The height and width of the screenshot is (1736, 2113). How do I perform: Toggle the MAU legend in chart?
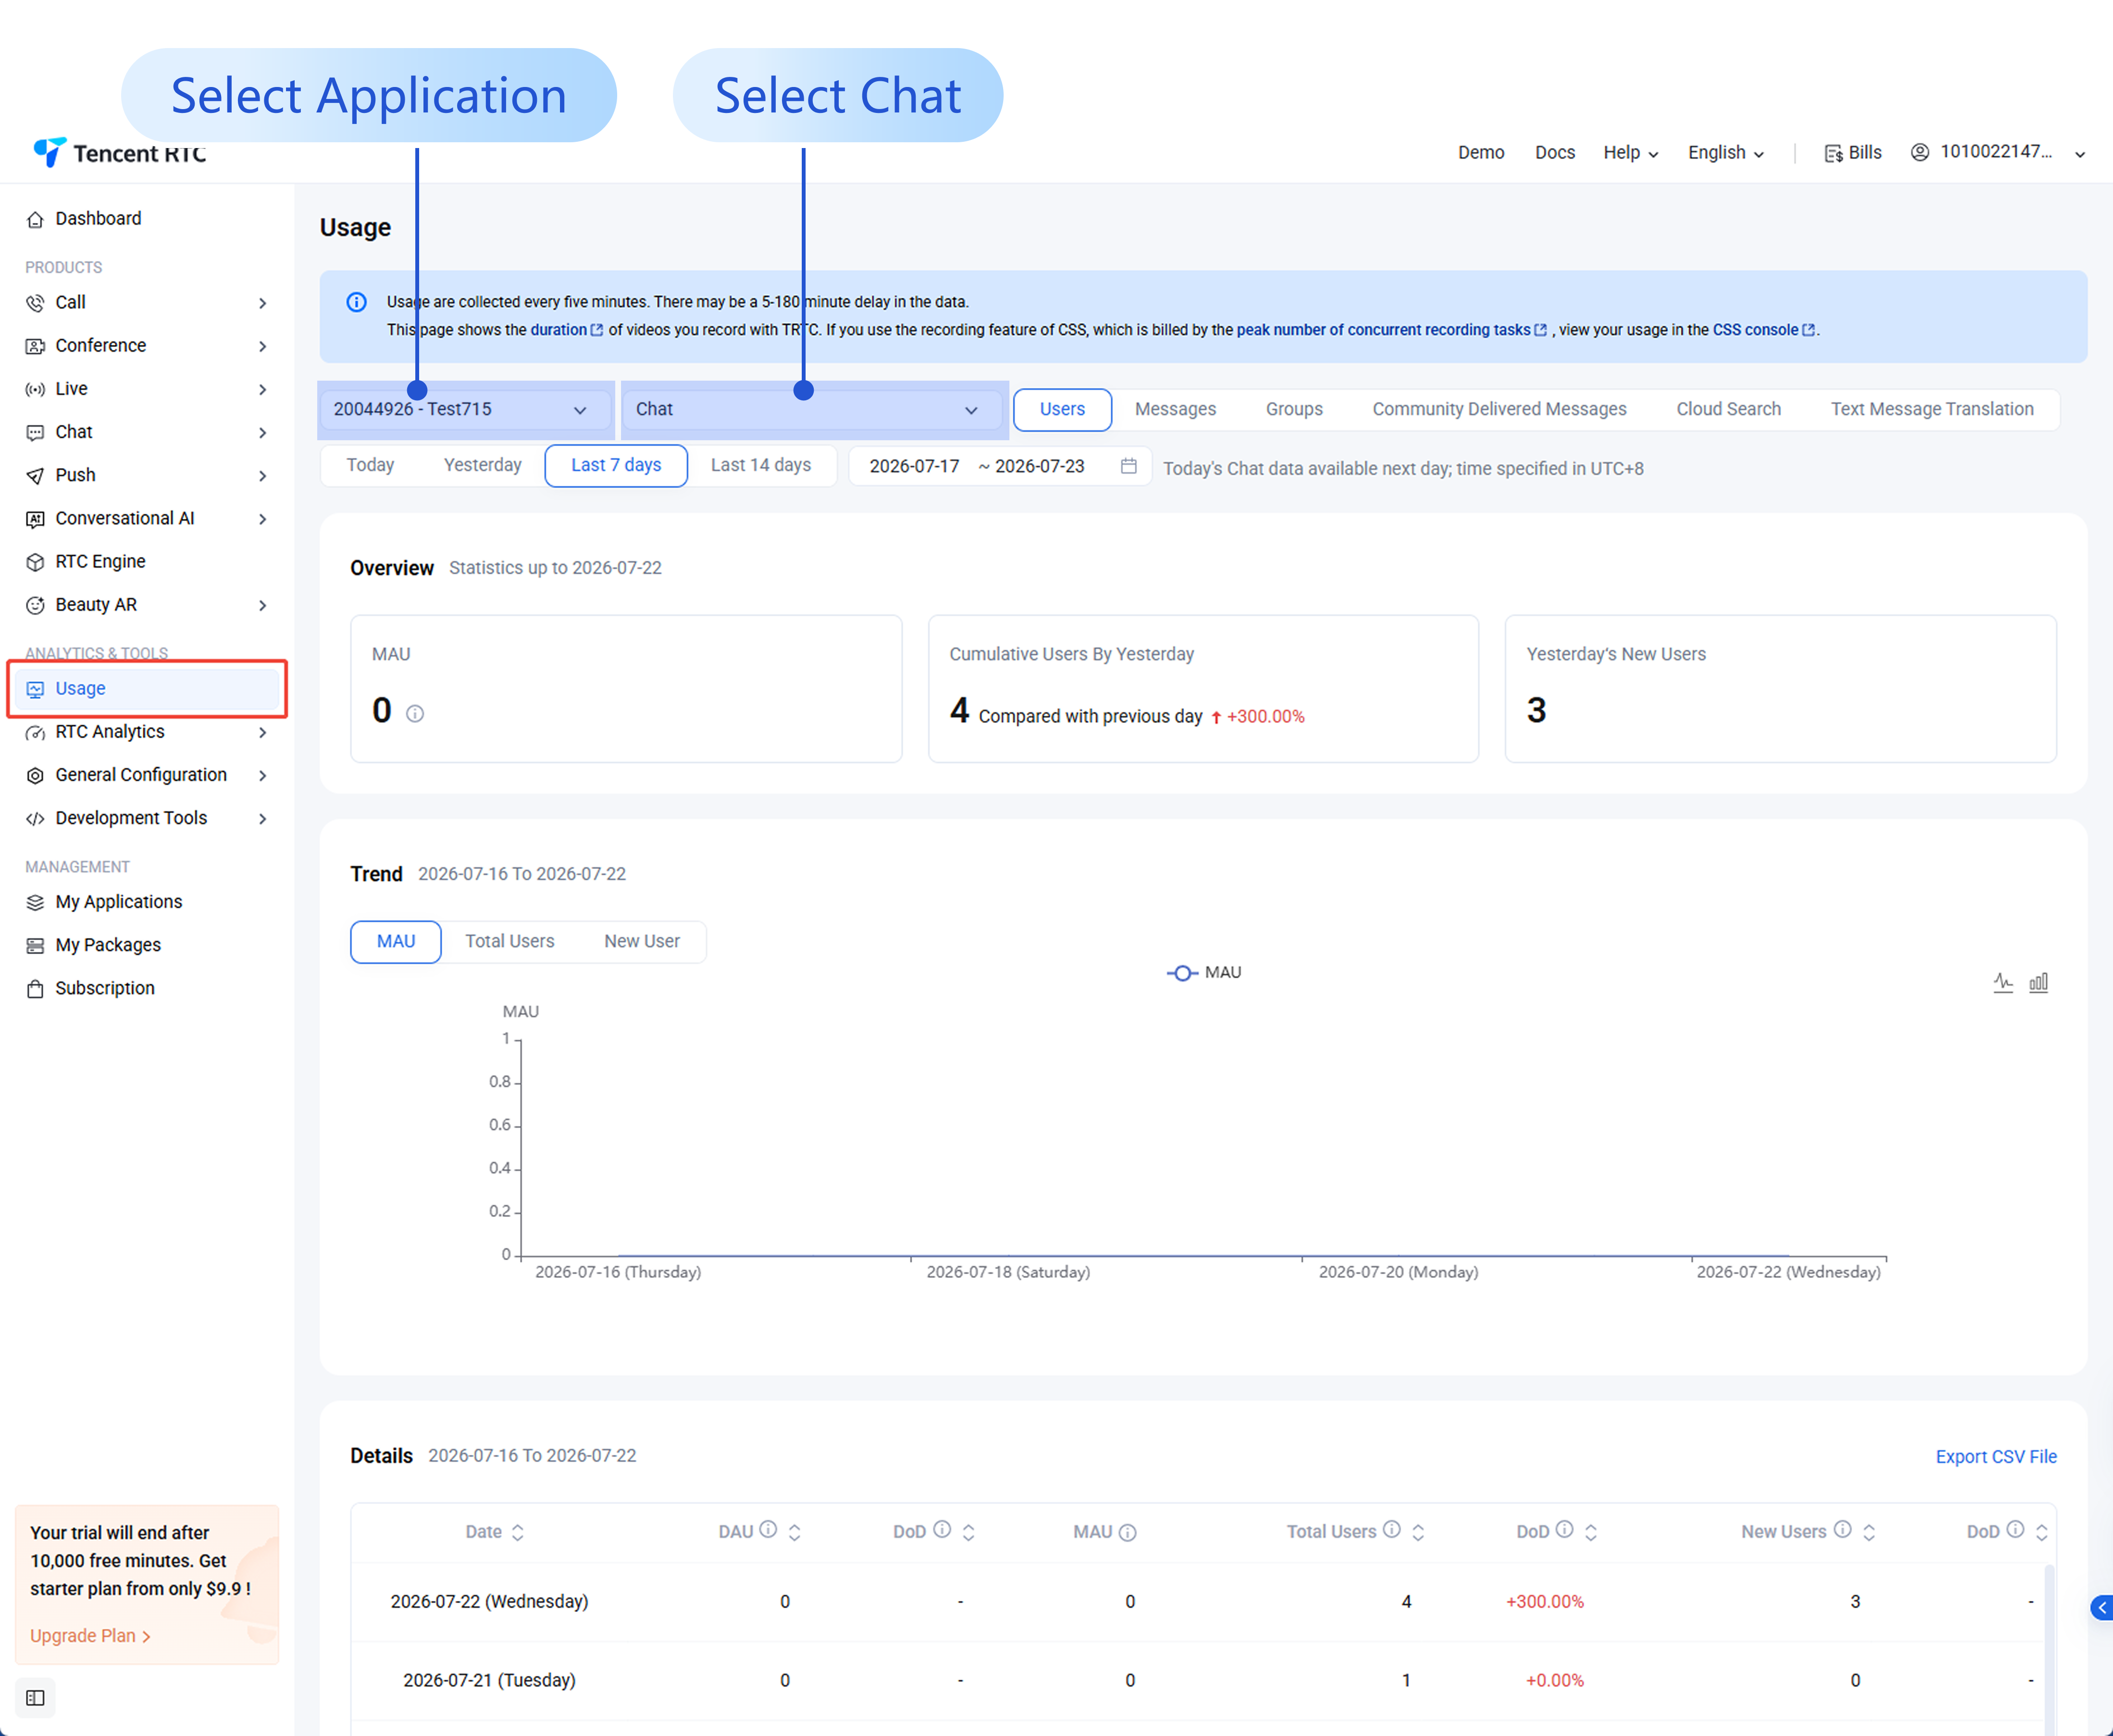pos(1204,973)
